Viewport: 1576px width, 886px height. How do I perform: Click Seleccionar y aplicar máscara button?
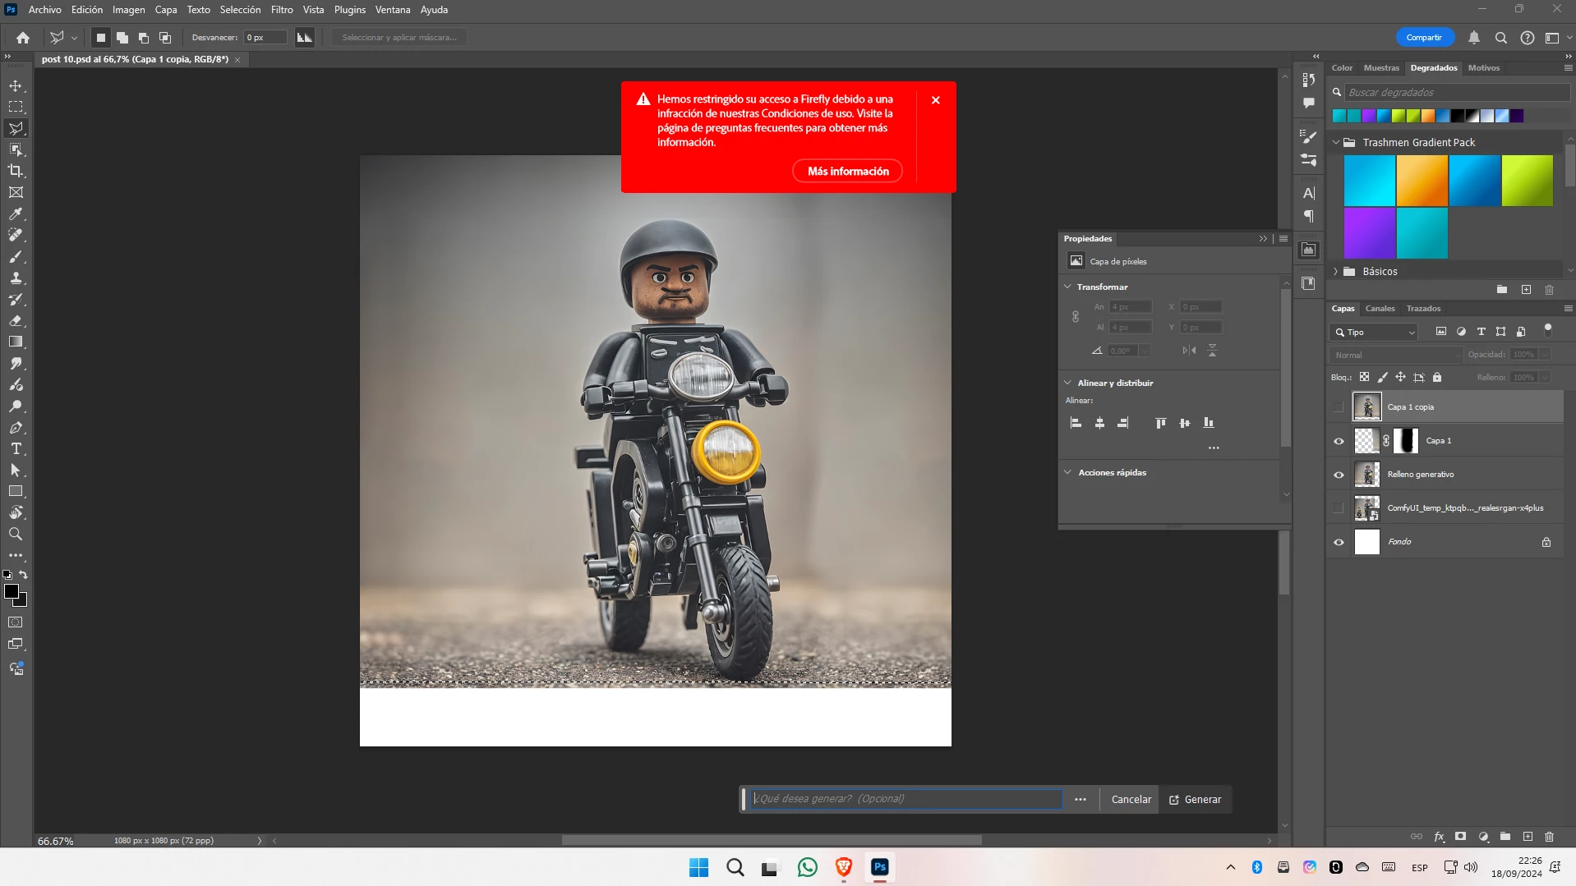pyautogui.click(x=399, y=38)
